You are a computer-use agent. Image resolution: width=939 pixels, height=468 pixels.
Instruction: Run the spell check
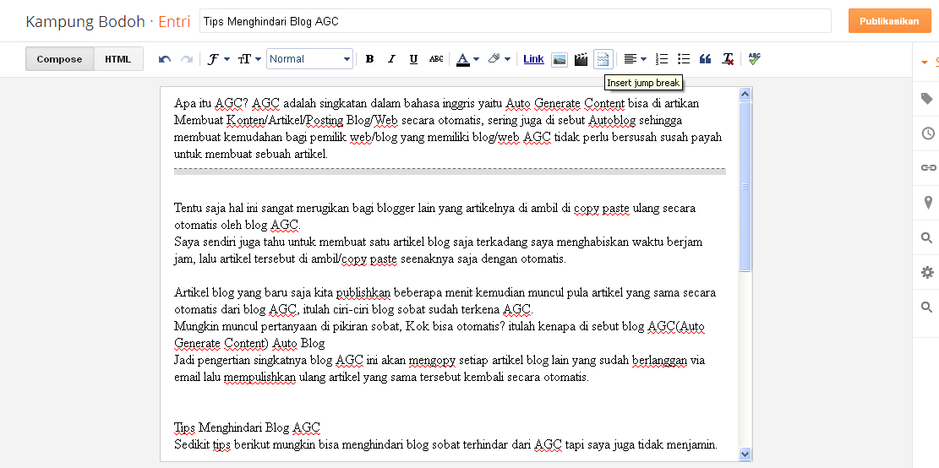click(x=755, y=59)
